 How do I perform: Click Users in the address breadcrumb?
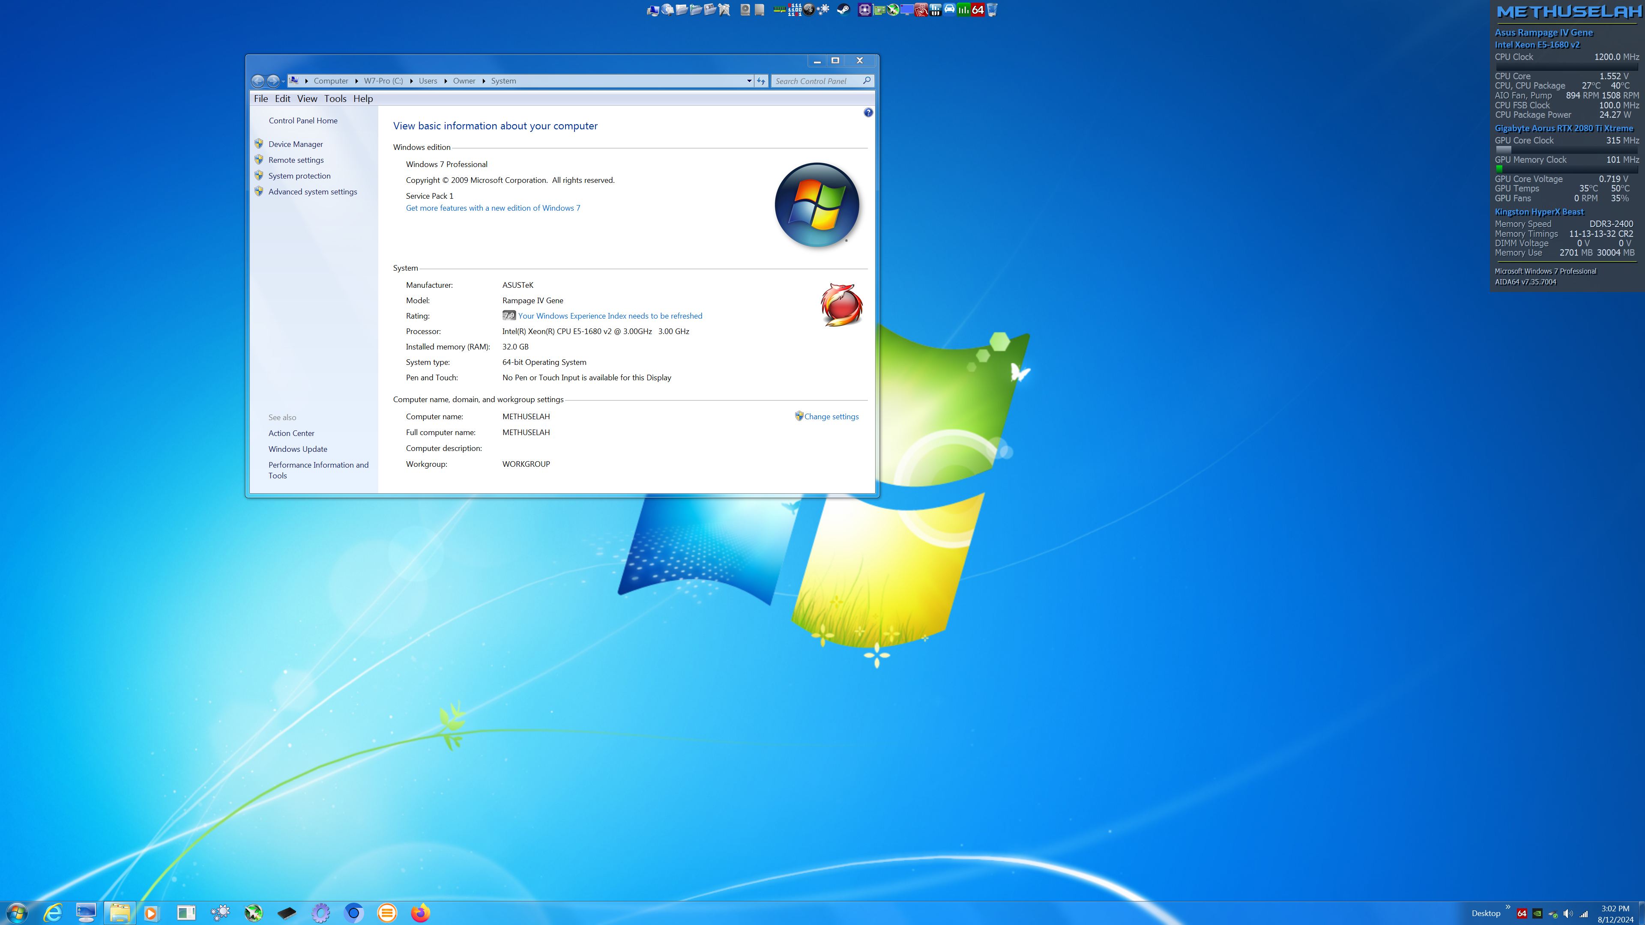[x=428, y=81]
